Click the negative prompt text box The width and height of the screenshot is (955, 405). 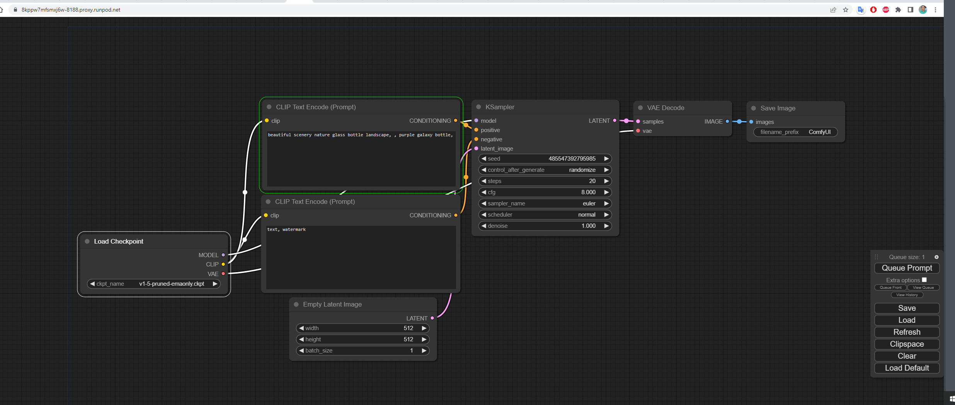tap(361, 257)
